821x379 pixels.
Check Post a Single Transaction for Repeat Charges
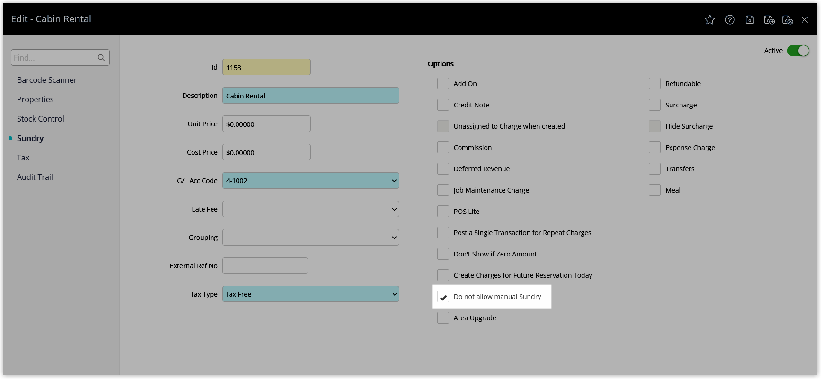pyautogui.click(x=443, y=233)
